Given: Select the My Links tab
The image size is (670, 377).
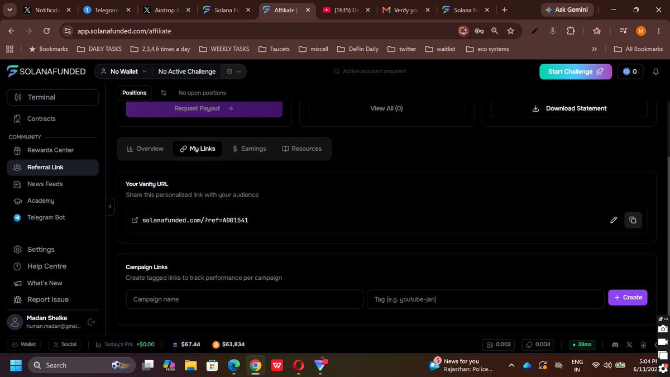Looking at the screenshot, I should click(198, 149).
